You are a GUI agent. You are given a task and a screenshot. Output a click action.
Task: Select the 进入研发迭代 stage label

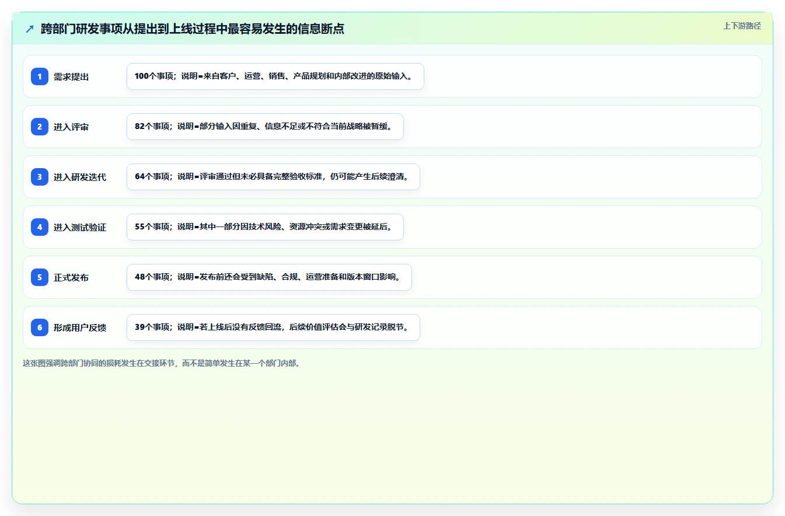pos(80,177)
